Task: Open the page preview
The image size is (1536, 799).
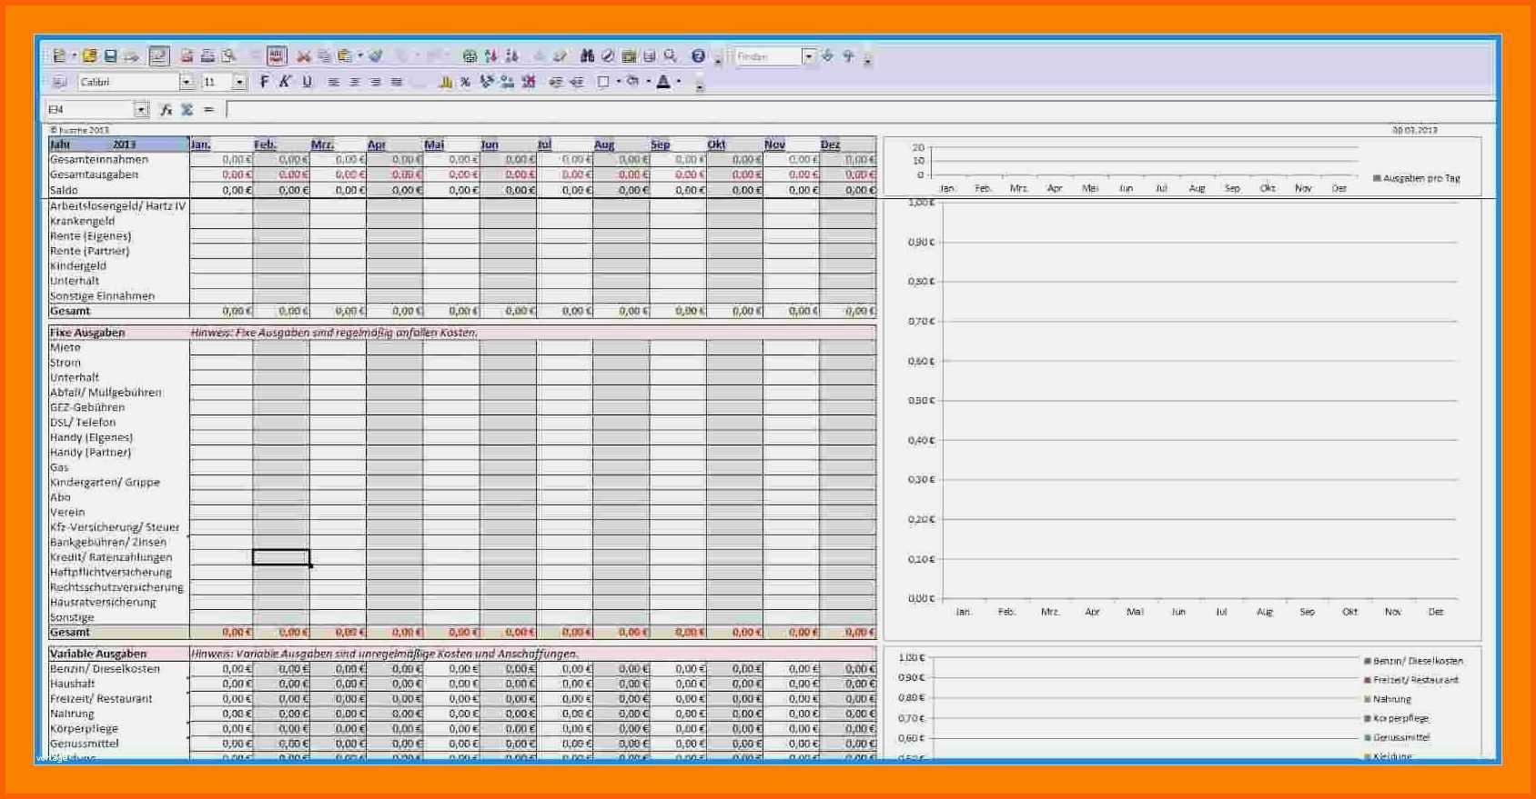Action: pyautogui.click(x=229, y=56)
